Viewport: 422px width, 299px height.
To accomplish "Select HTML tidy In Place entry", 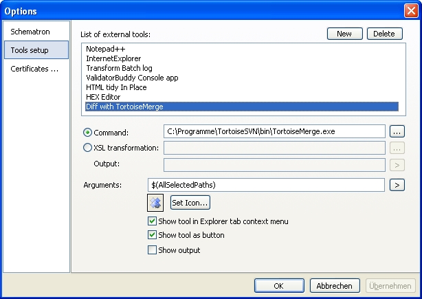I will pos(242,87).
